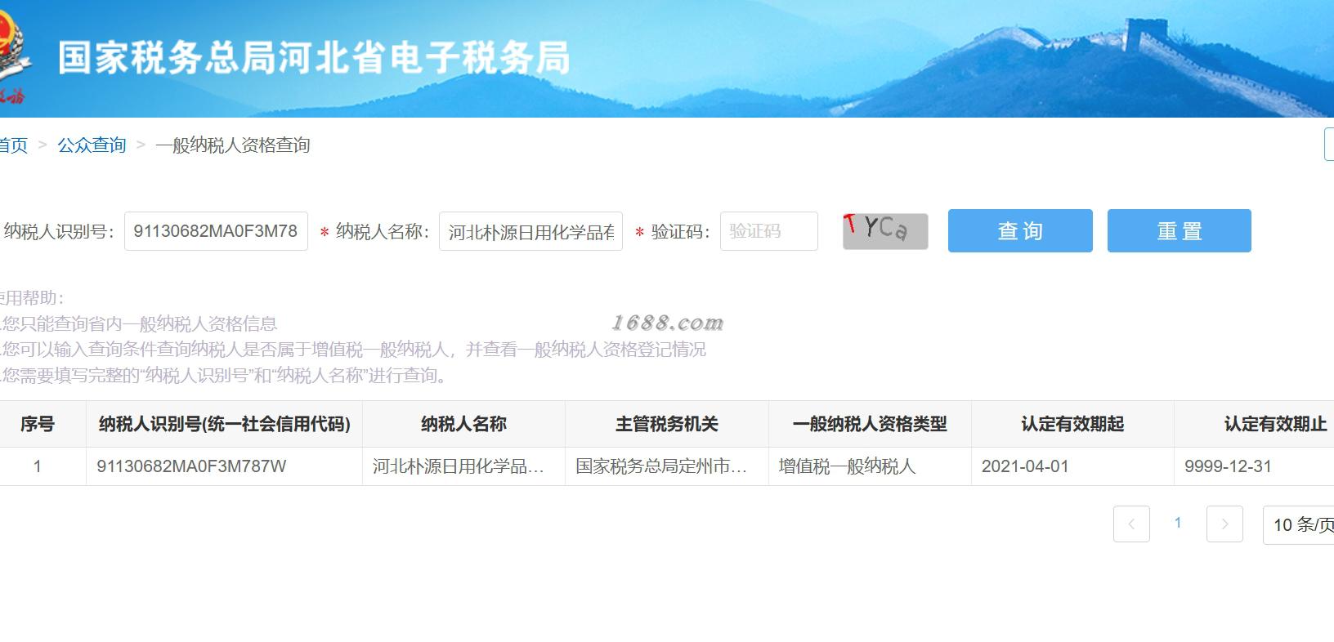Click the 主管税务机关 column header
This screenshot has width=1334, height=642.
(x=667, y=424)
